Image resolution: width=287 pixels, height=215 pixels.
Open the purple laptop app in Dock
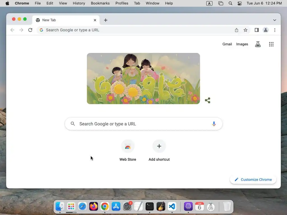(188, 206)
